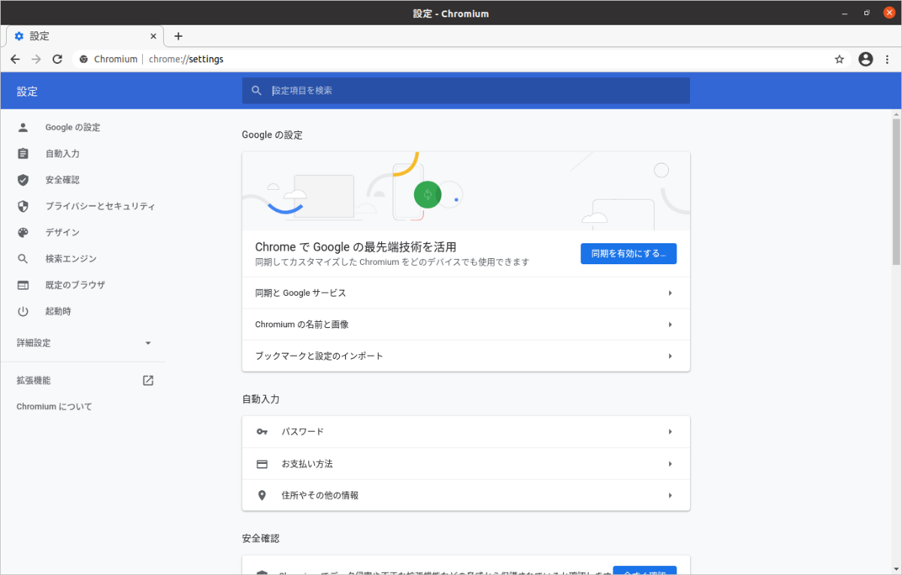
Task: Click the 自動入力 section heading
Action: tap(261, 399)
